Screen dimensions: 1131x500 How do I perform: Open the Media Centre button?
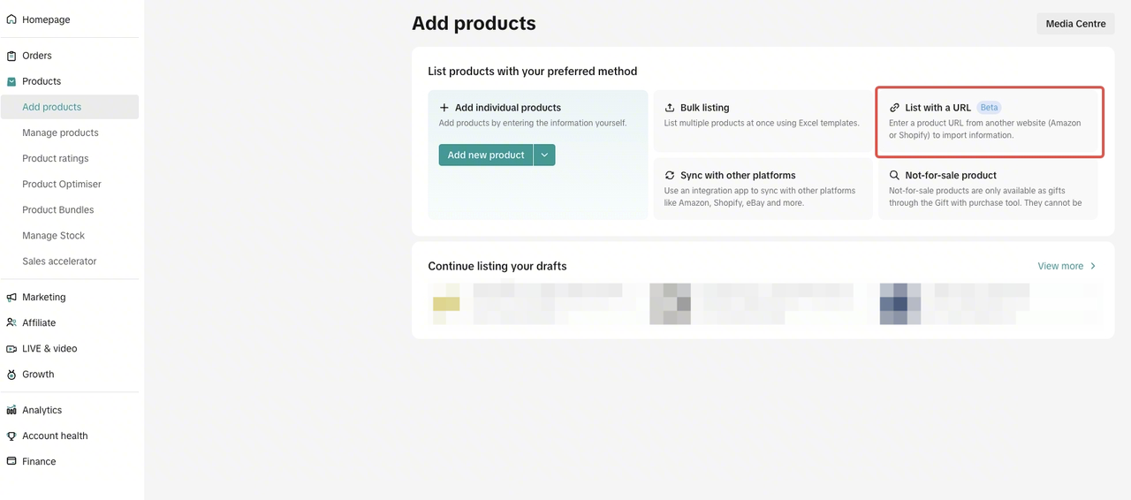click(x=1075, y=24)
